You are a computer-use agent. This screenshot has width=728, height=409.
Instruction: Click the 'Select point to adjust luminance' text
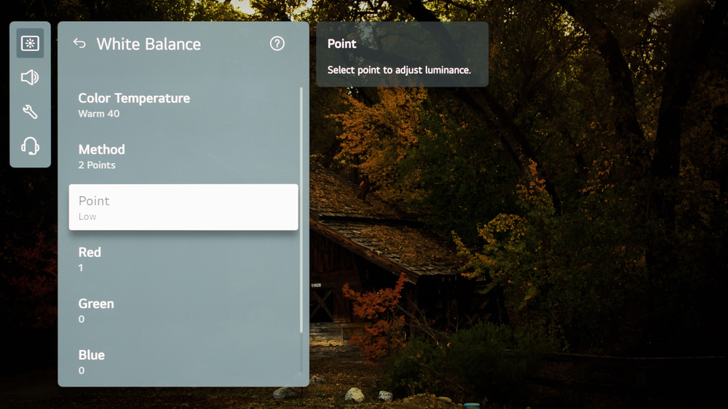point(399,71)
